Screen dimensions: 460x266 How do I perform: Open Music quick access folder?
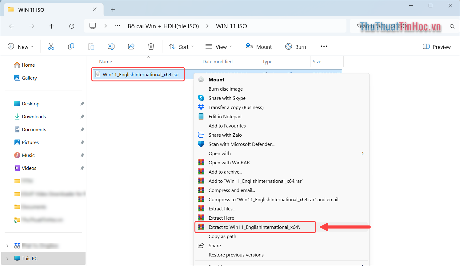click(24, 155)
